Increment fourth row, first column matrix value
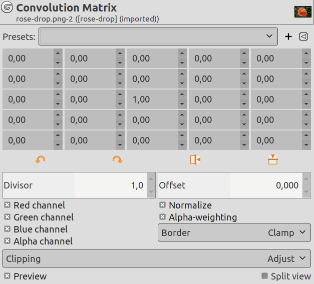Viewport: 314px width, 284px height. [58, 115]
